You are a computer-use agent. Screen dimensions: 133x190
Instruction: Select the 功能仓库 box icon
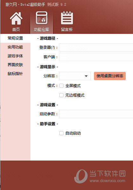pyautogui.click(x=42, y=18)
